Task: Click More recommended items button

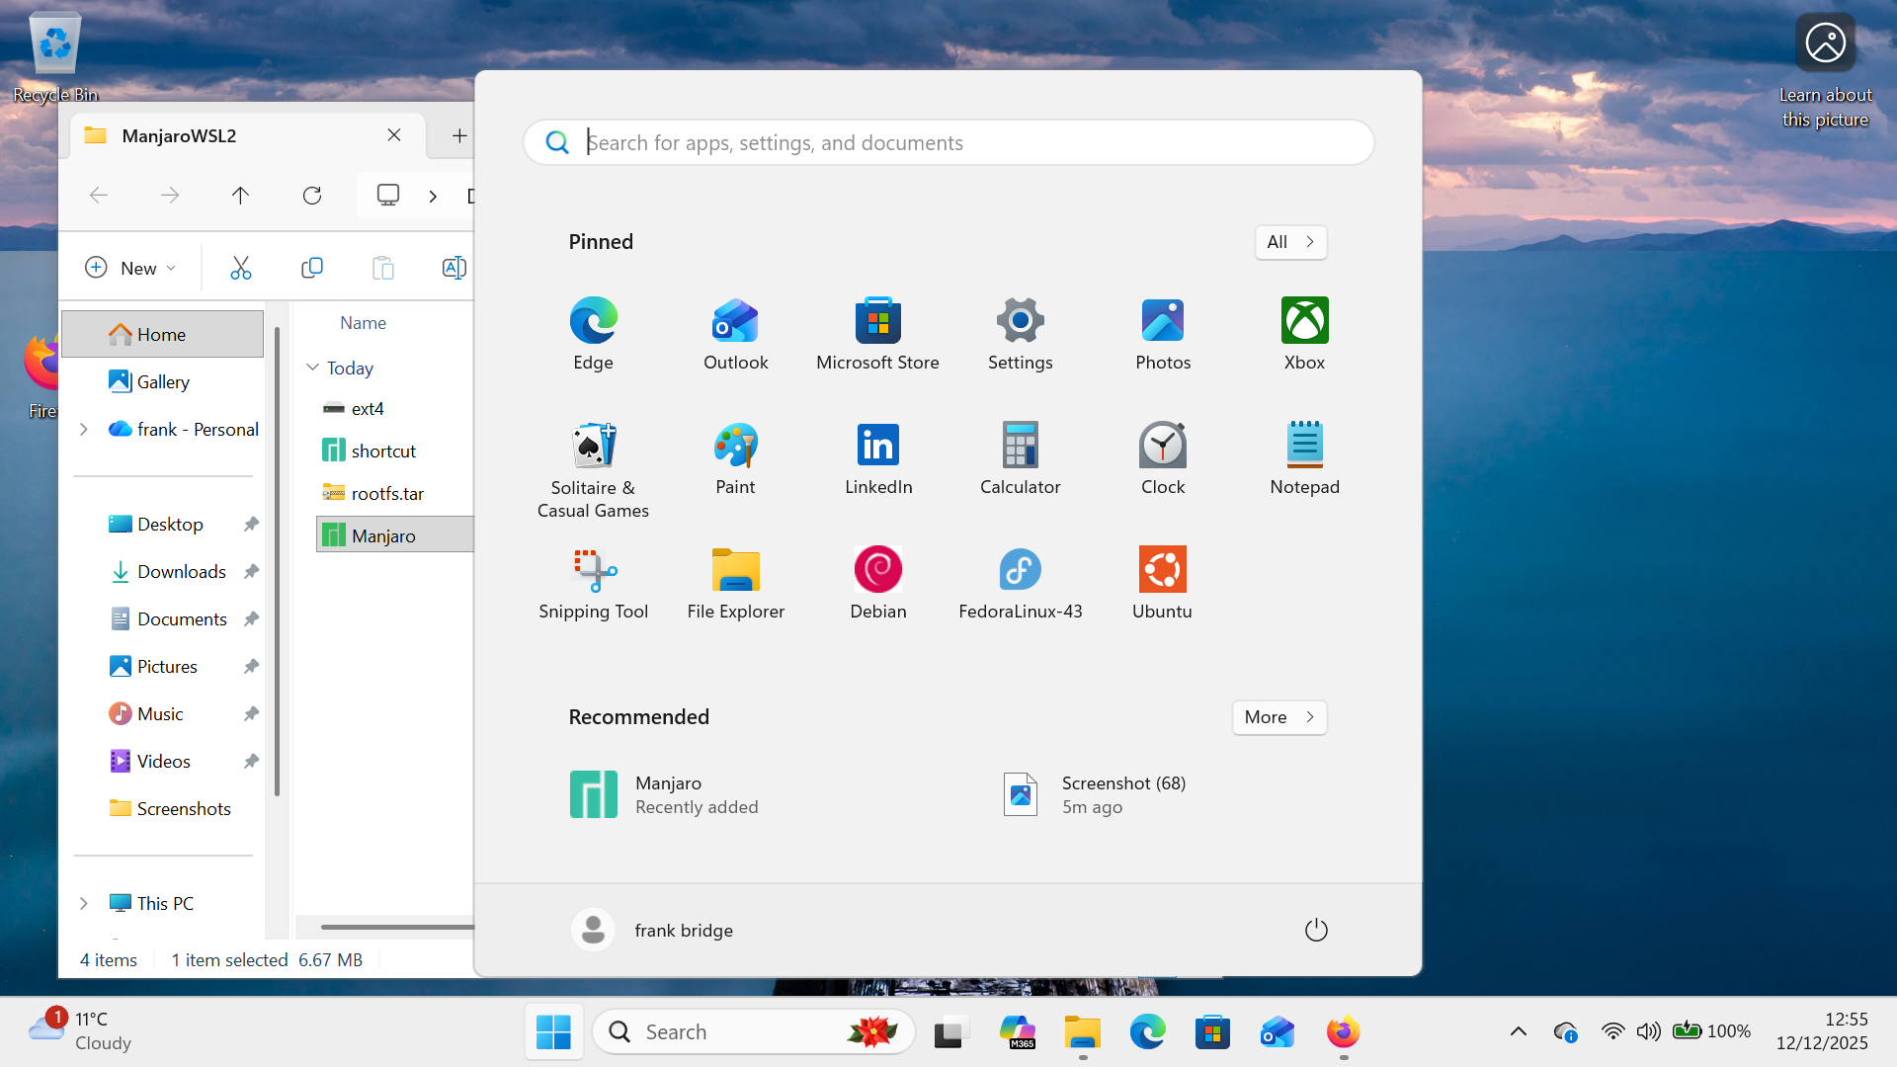Action: (1278, 717)
